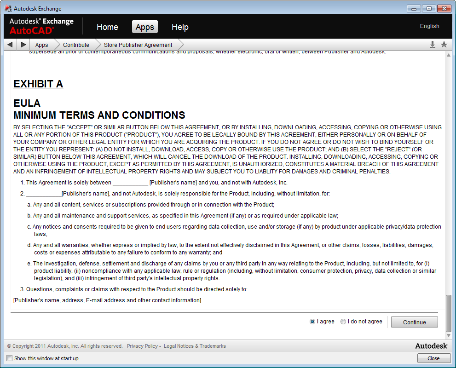Switch to the Help tab
Image resolution: width=456 pixels, height=368 pixels.
point(180,27)
